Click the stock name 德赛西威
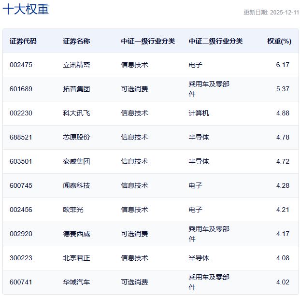 click(x=76, y=234)
